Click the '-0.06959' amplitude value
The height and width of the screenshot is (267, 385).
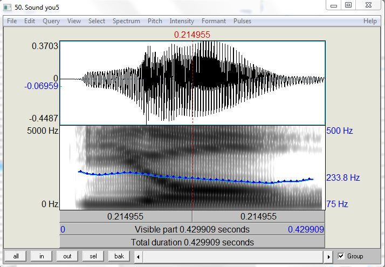pos(41,86)
